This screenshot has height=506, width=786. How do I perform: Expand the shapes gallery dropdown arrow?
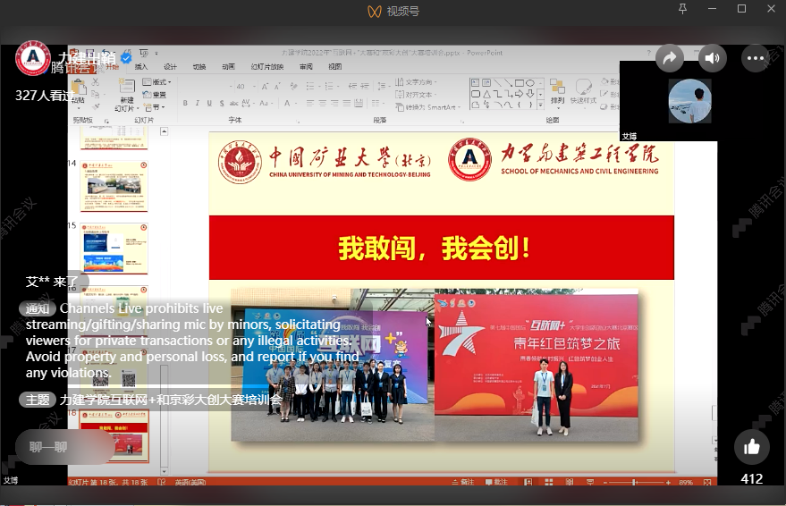pos(541,105)
